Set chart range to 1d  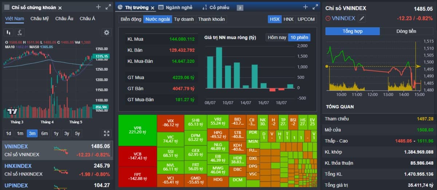tap(8, 133)
